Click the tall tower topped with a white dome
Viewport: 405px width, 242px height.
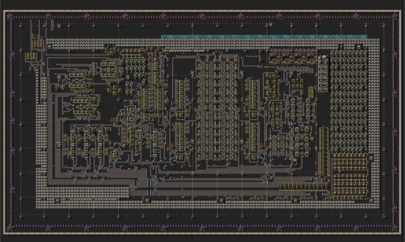(x=323, y=74)
